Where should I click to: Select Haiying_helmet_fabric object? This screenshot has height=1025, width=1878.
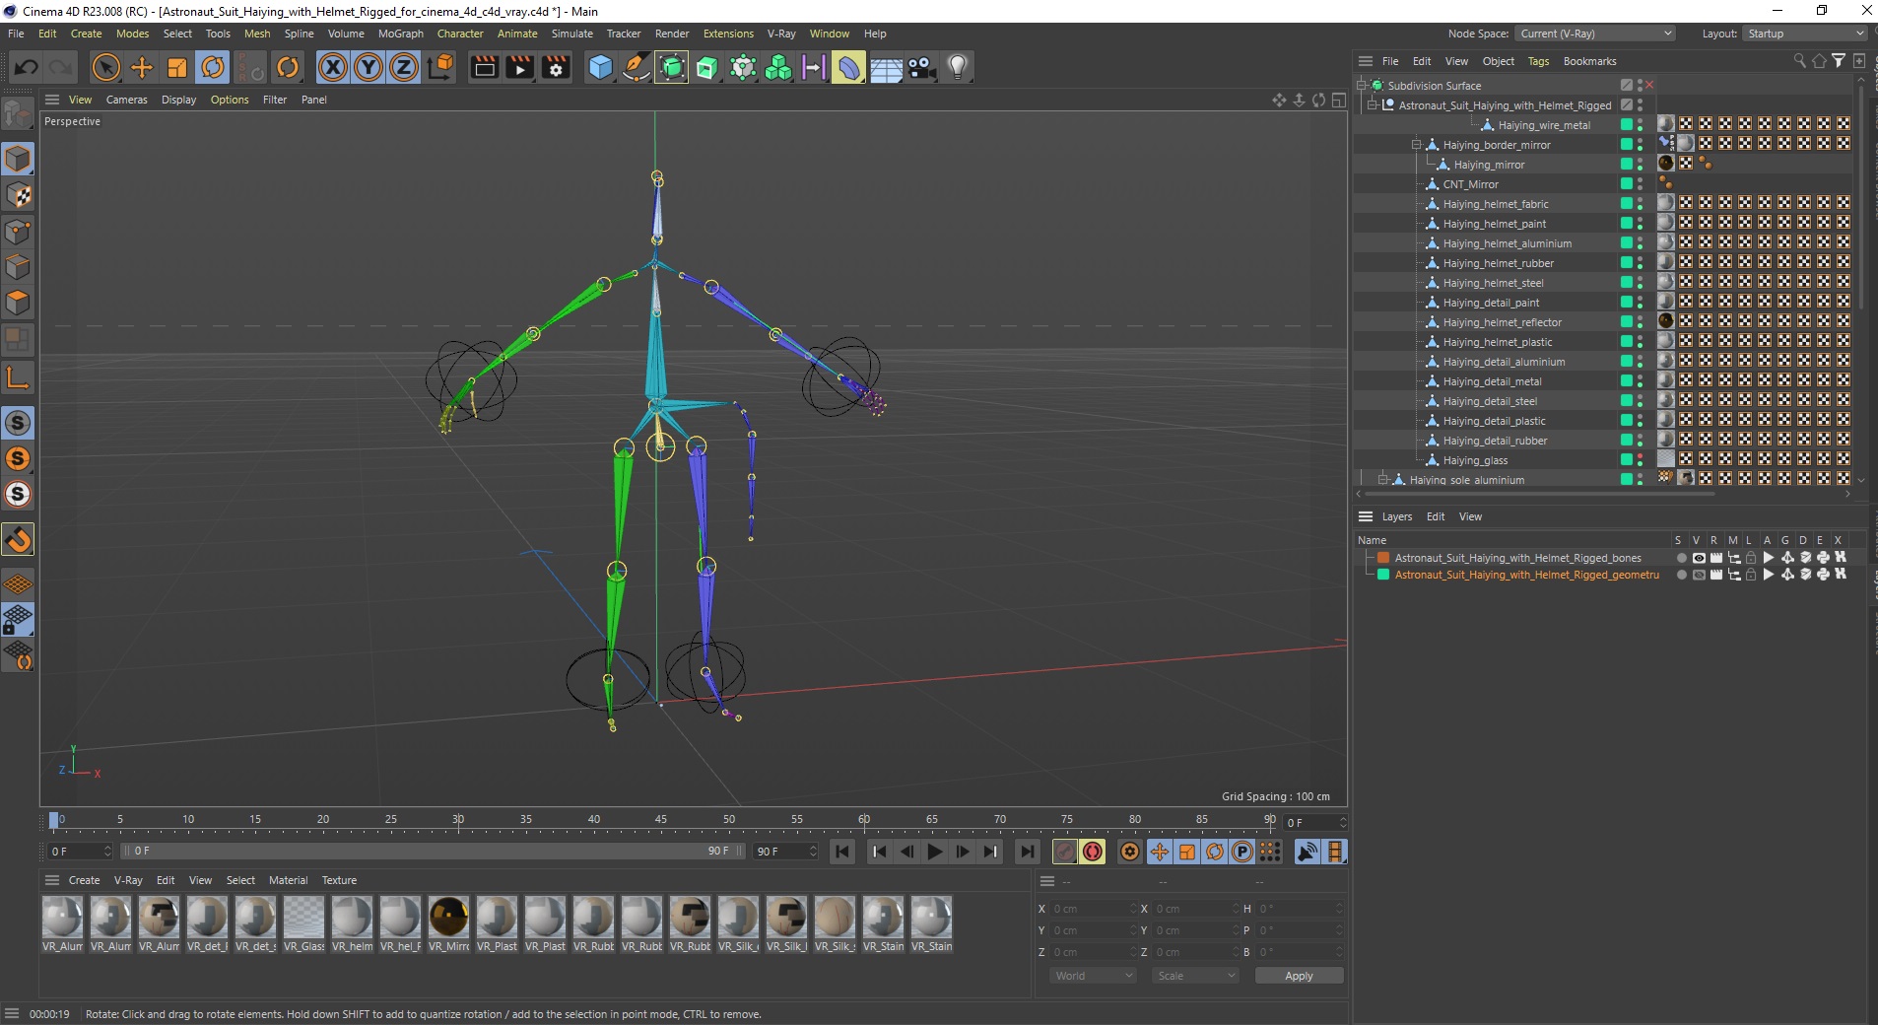(1496, 204)
